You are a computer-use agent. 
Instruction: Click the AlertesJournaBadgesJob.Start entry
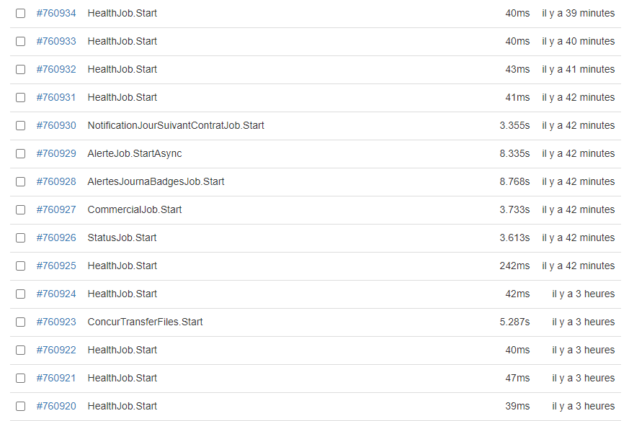click(156, 181)
